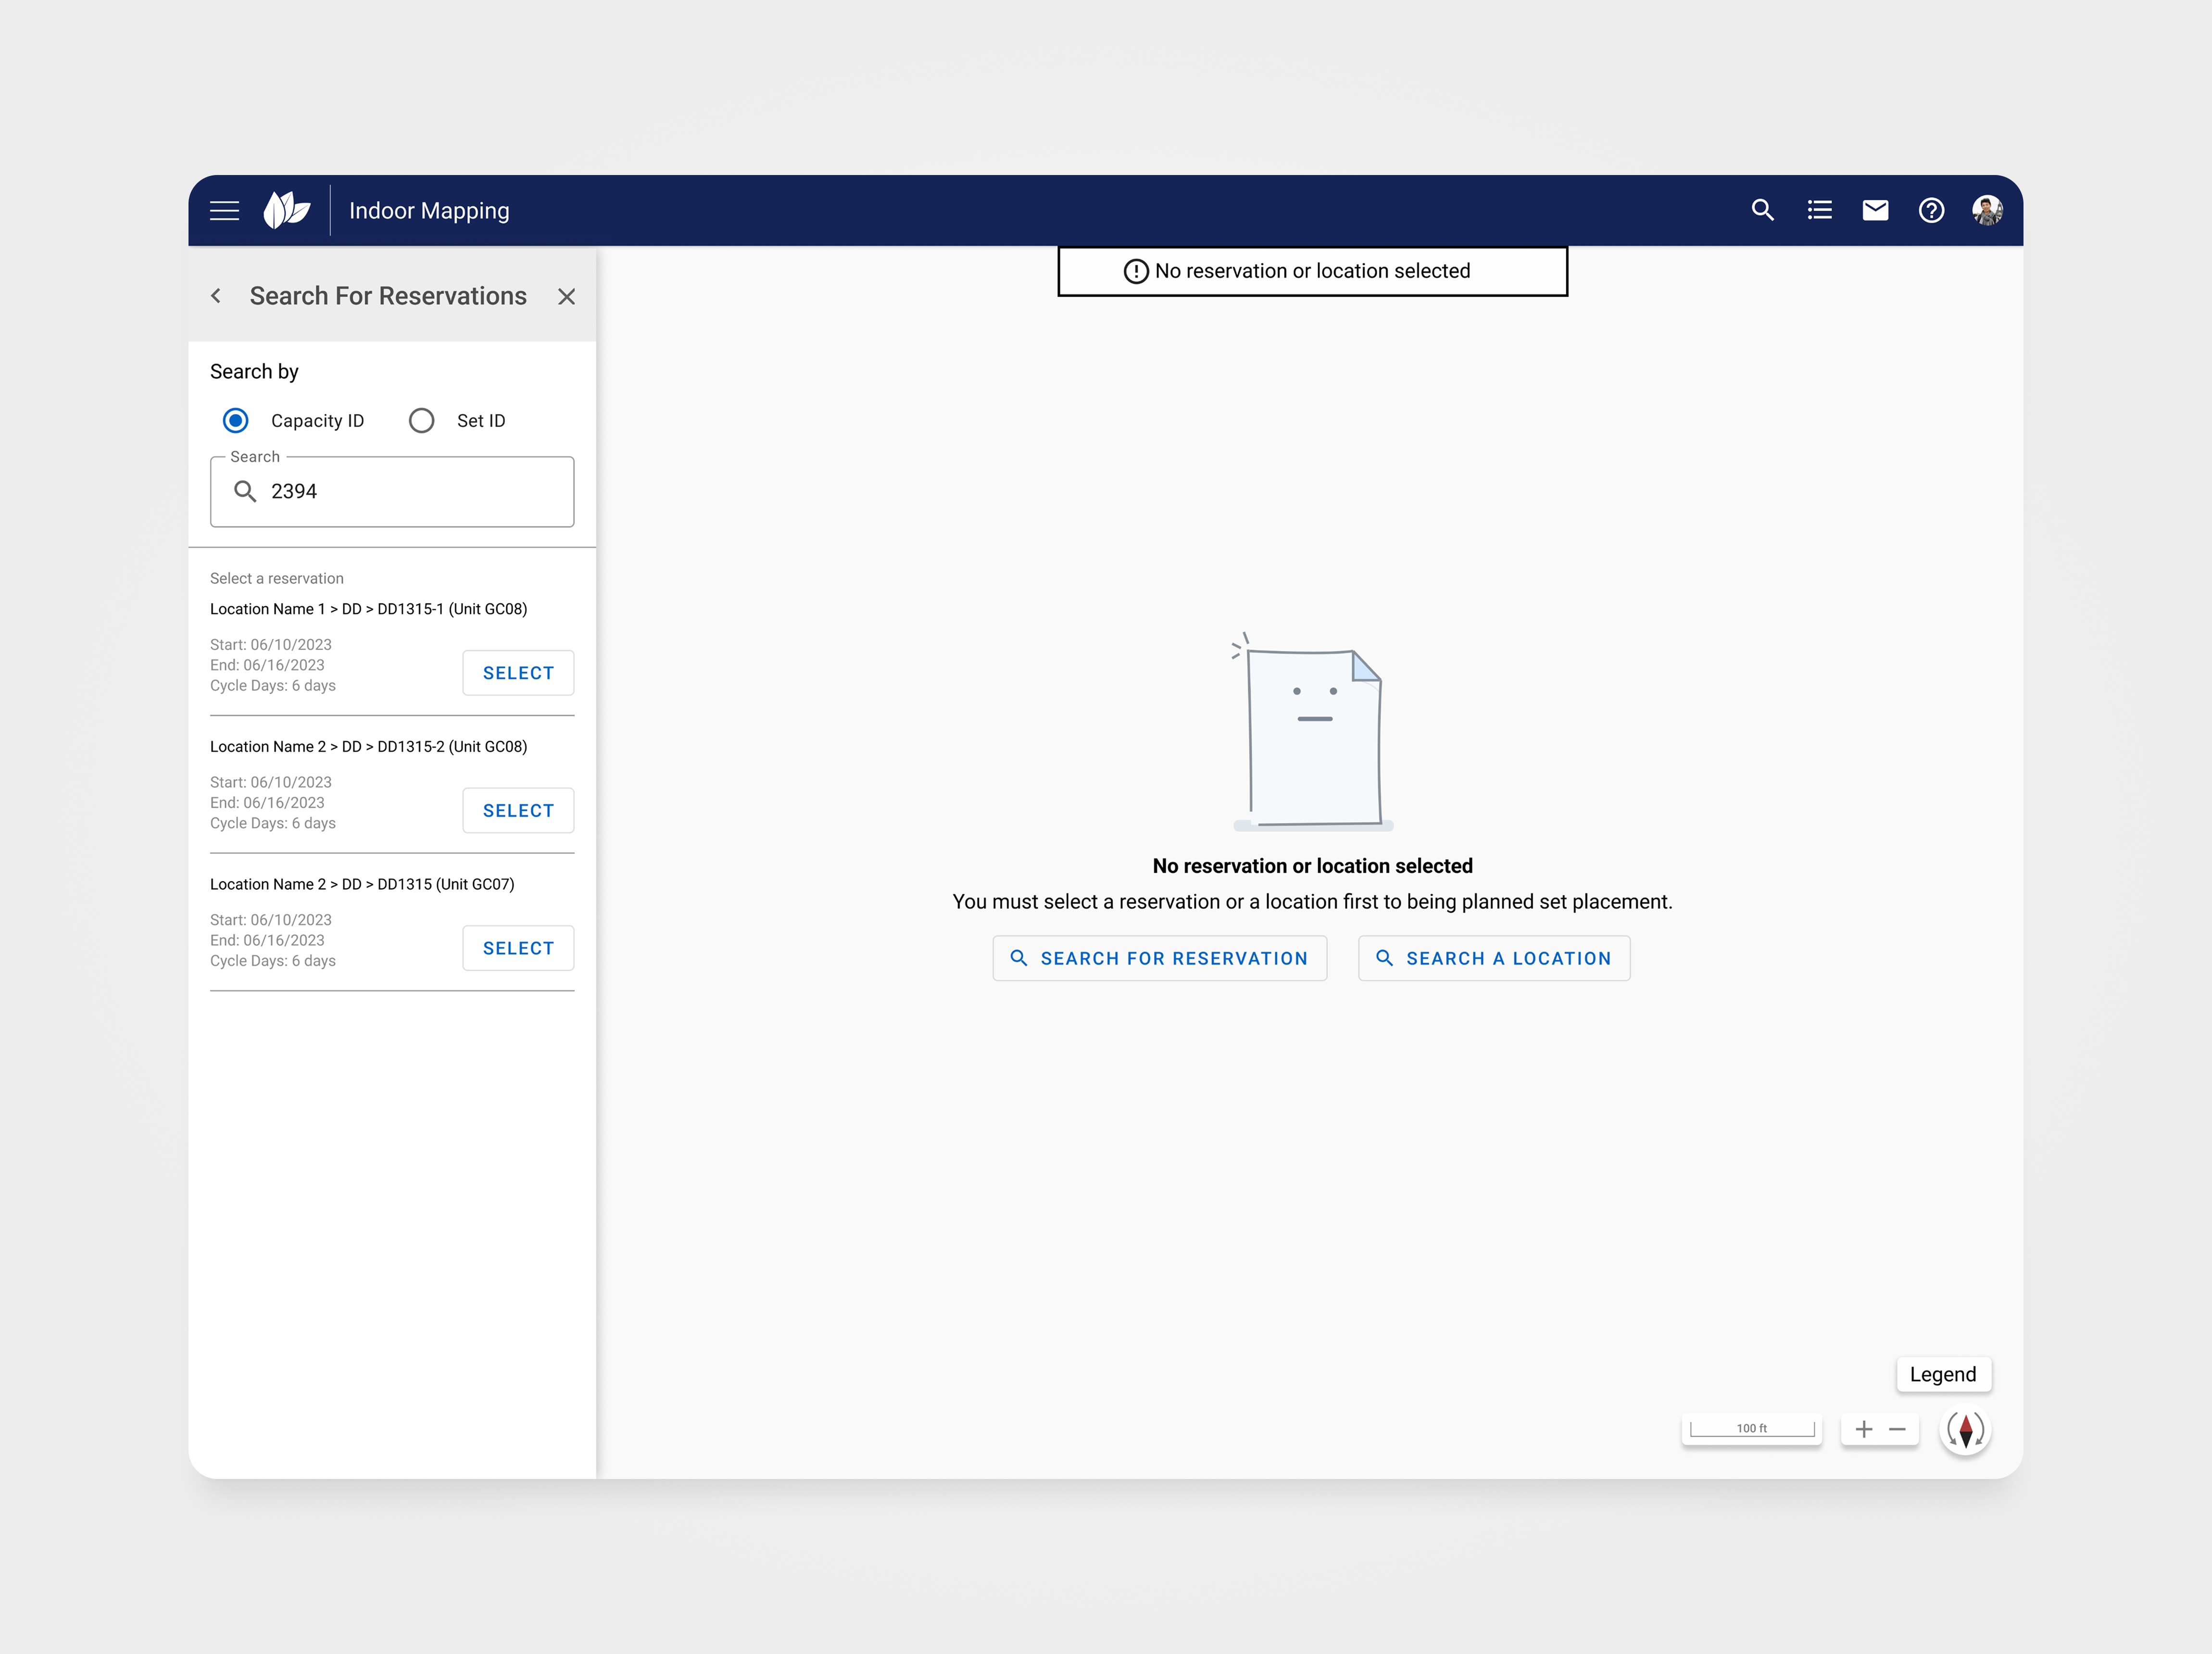Click the SEARCH A LOCATION button
The width and height of the screenshot is (2212, 1654).
coord(1493,958)
